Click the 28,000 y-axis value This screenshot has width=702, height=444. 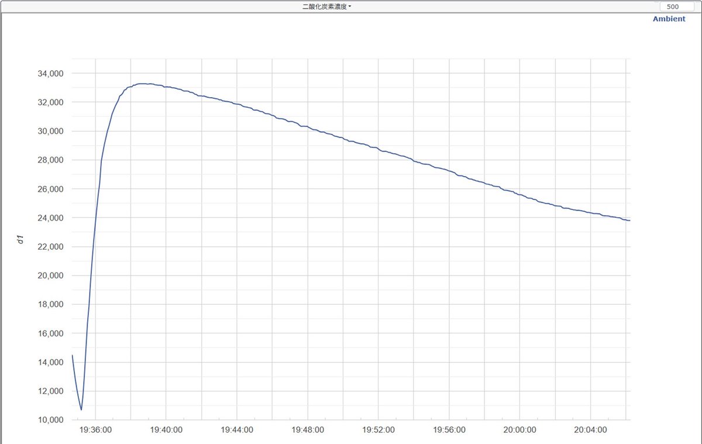point(50,160)
